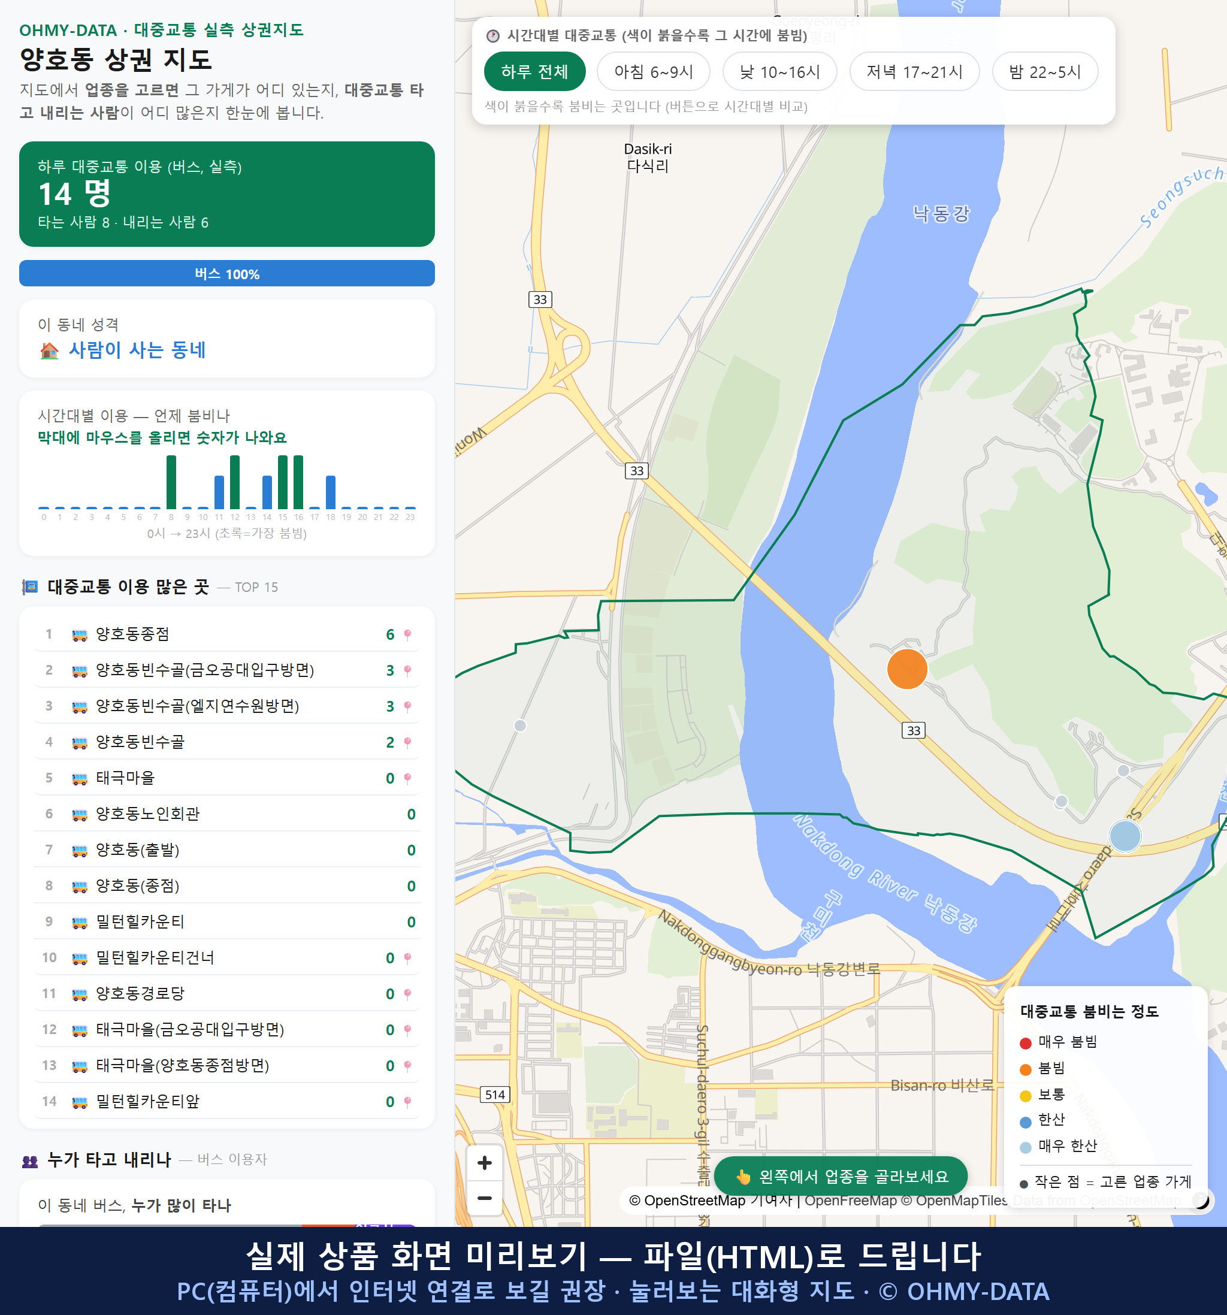
Task: Click bus icon beside 양호동종점
Action: click(79, 635)
